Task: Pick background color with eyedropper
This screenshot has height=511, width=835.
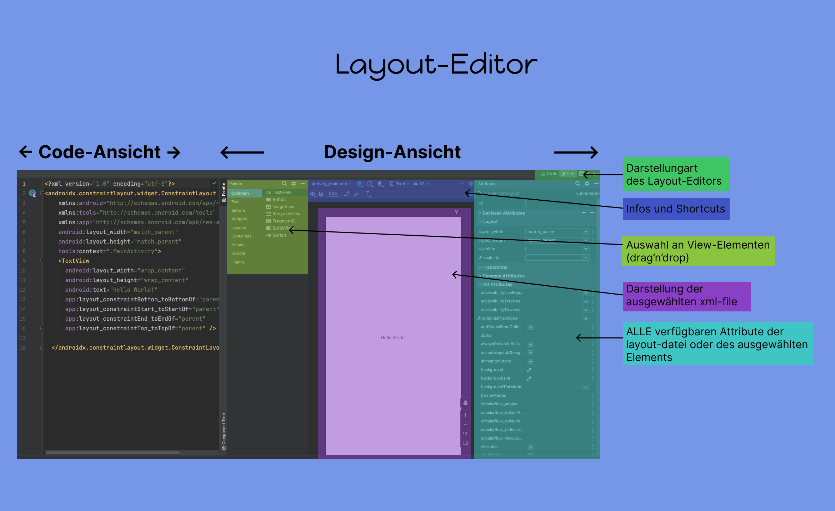Action: (x=529, y=370)
